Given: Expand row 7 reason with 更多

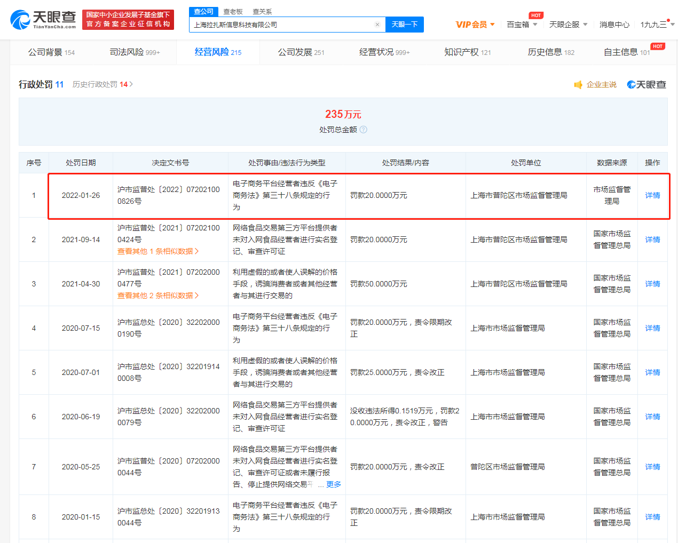Looking at the screenshot, I should point(334,484).
